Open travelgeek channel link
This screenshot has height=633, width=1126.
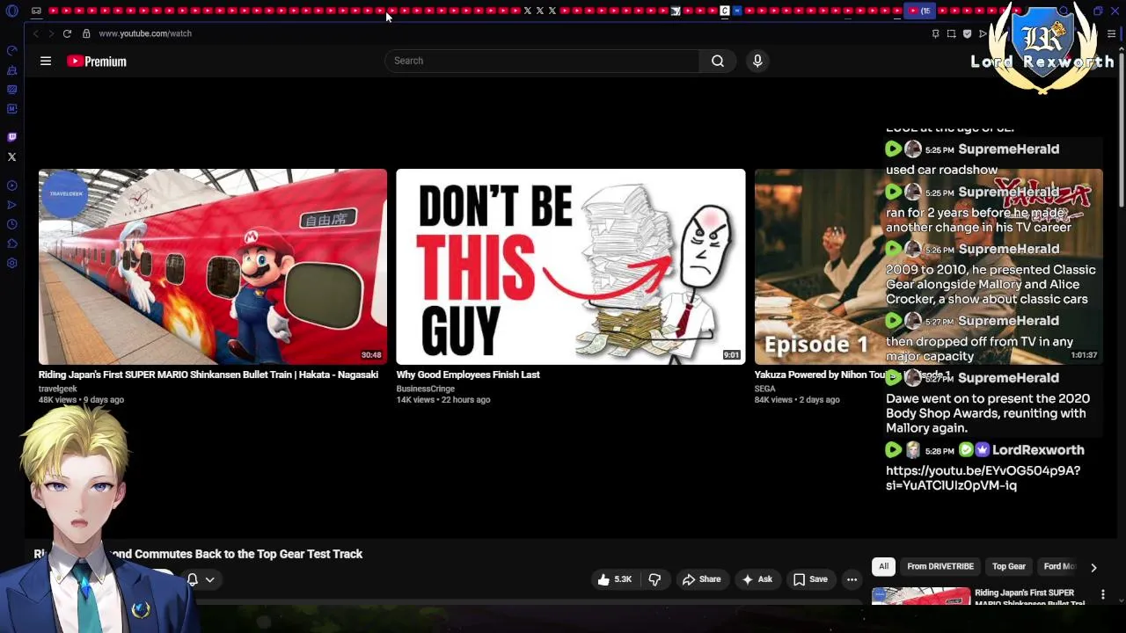(58, 389)
